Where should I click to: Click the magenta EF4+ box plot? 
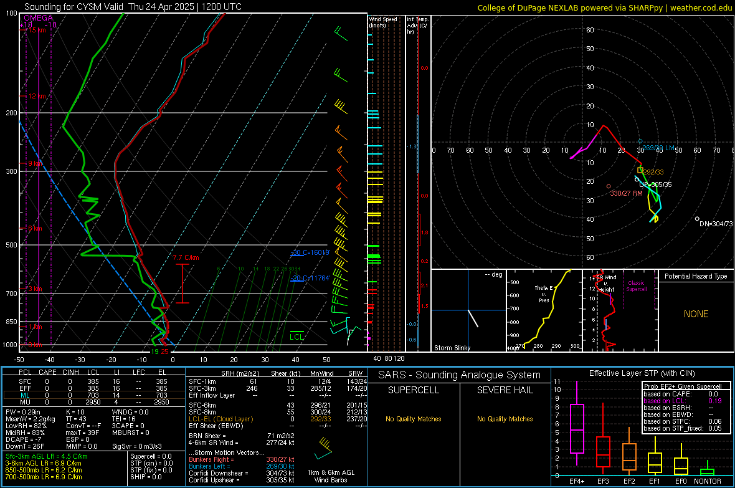pos(577,428)
